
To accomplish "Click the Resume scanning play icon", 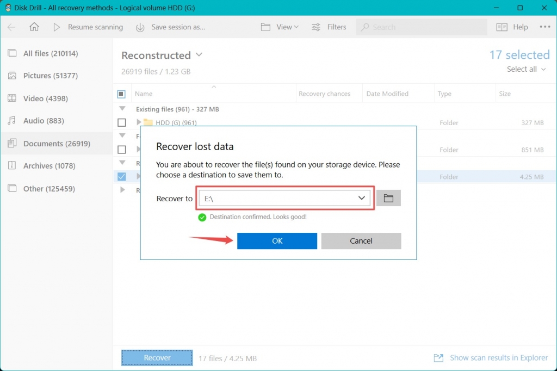I will click(x=57, y=27).
